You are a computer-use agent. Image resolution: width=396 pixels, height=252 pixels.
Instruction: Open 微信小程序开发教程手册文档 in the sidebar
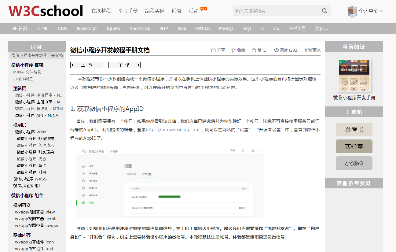click(x=37, y=55)
